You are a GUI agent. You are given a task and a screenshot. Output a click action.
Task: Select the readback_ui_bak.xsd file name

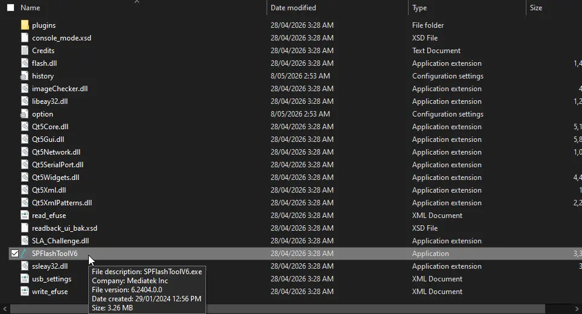tap(65, 228)
